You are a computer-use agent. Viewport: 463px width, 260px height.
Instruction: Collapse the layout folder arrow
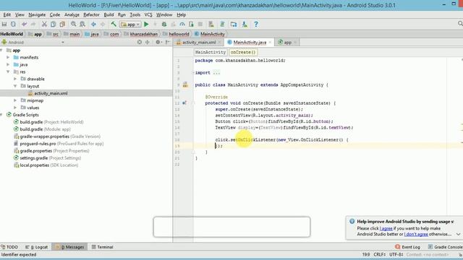(x=15, y=86)
